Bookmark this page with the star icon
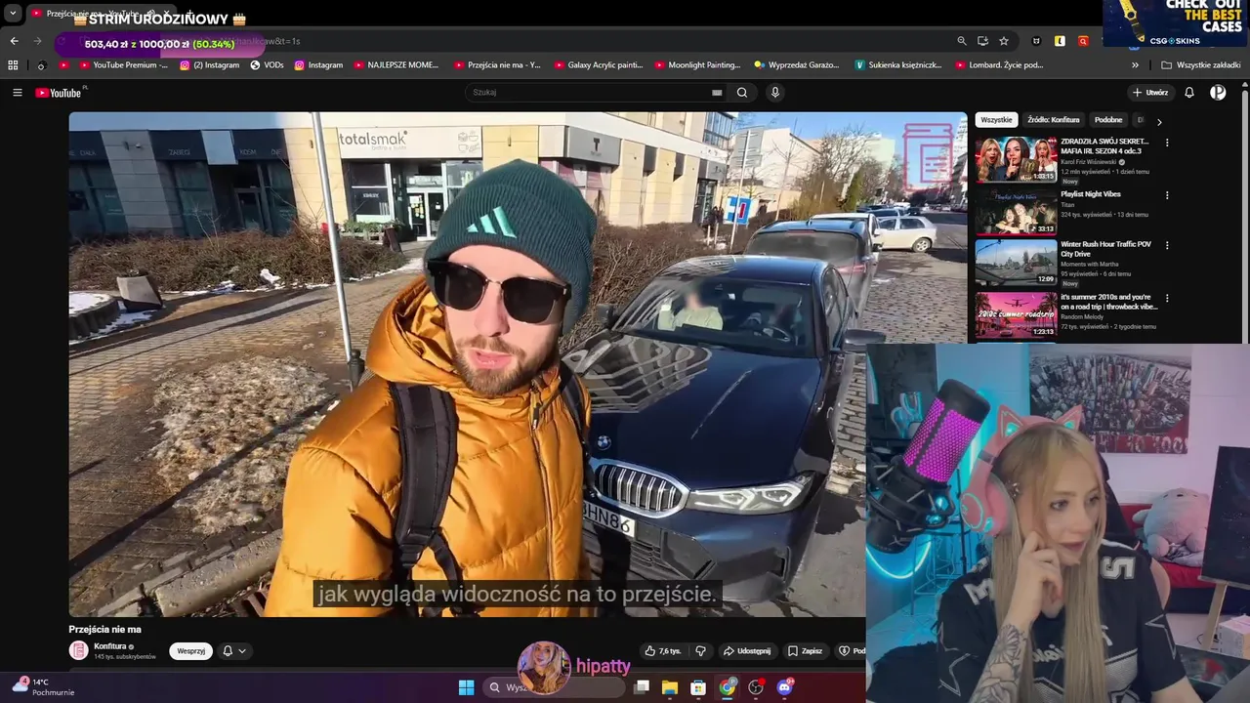 click(1004, 41)
